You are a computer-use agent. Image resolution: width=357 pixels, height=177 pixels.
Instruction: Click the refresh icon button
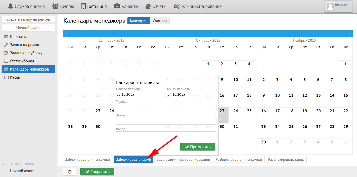(x=70, y=172)
